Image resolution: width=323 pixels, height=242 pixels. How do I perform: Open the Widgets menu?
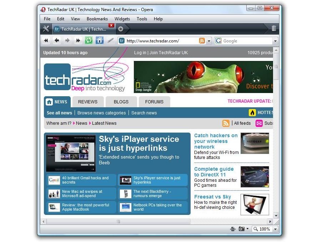pos(122,19)
